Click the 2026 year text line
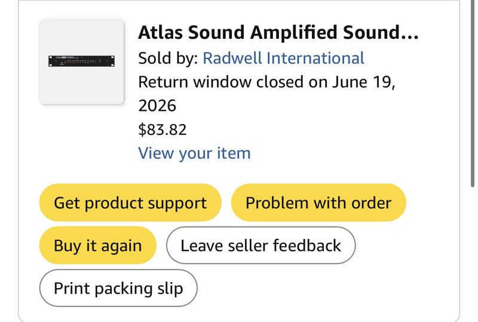Image resolution: width=478 pixels, height=322 pixels. [x=157, y=106]
